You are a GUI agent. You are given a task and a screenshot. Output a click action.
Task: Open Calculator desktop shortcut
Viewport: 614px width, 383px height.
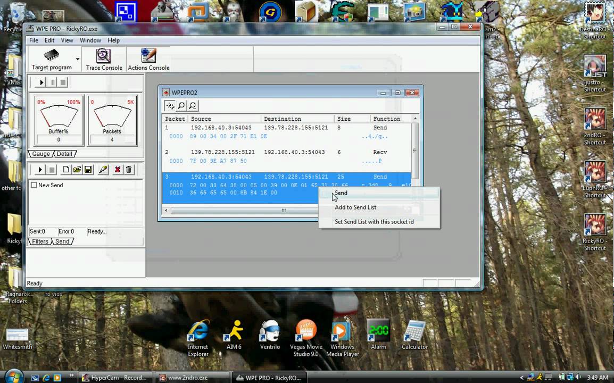click(414, 335)
